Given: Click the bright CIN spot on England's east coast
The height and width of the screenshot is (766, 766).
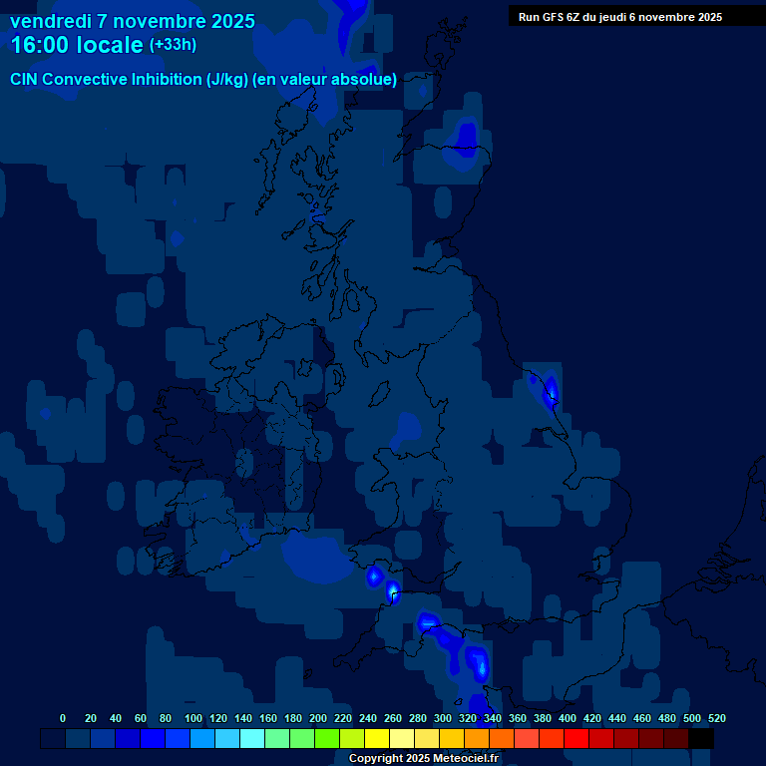Looking at the screenshot, I should pyautogui.click(x=550, y=389).
